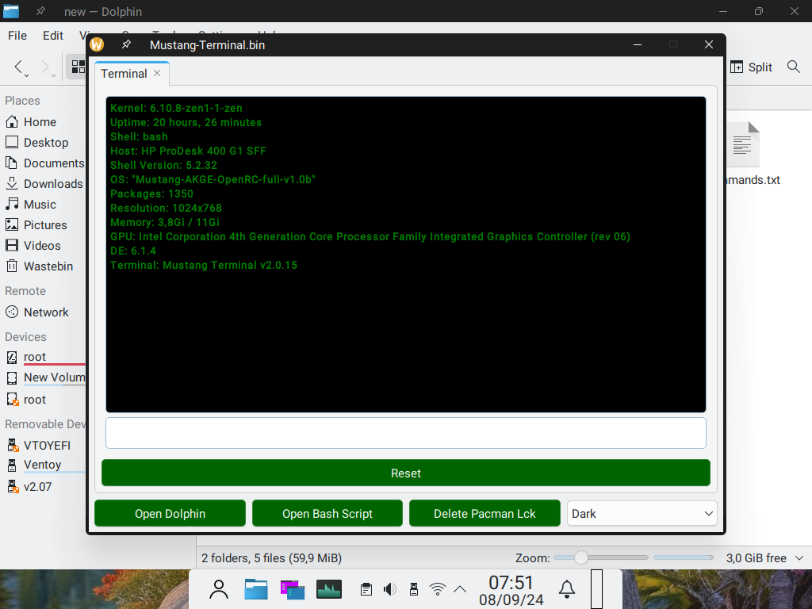The image size is (812, 609).
Task: Click the Network globe icon
Action: pyautogui.click(x=11, y=312)
